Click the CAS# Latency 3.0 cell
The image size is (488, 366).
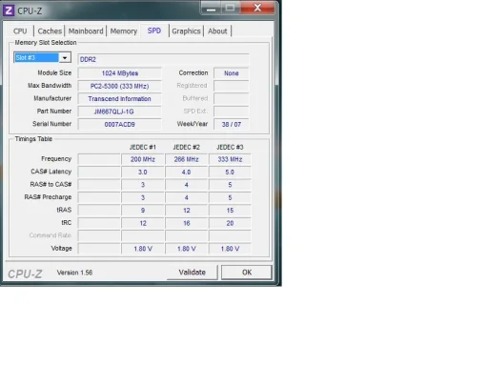tap(143, 172)
